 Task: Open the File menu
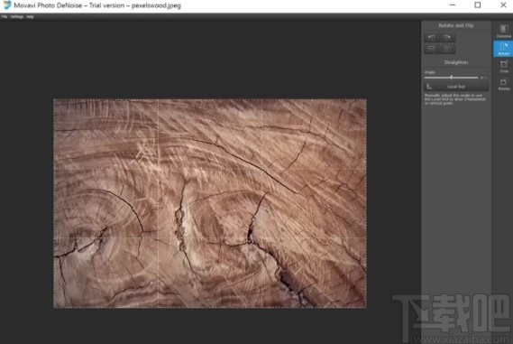click(x=5, y=17)
